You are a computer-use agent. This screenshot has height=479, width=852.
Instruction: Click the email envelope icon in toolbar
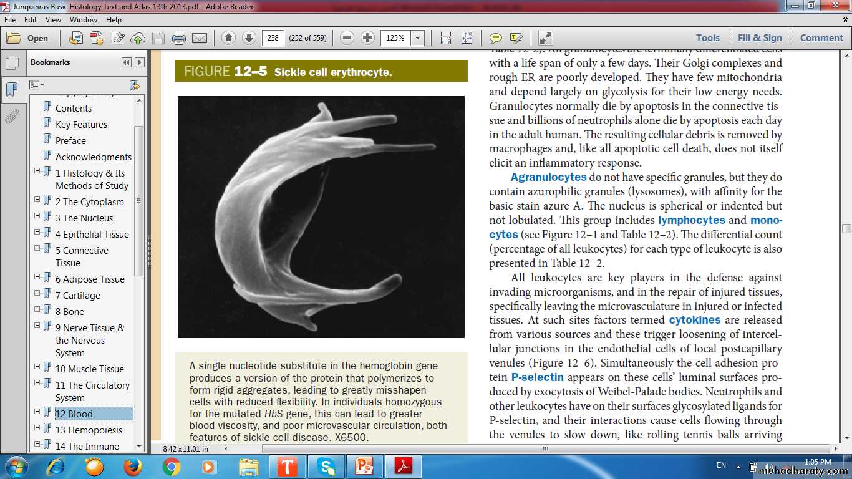[x=200, y=38]
